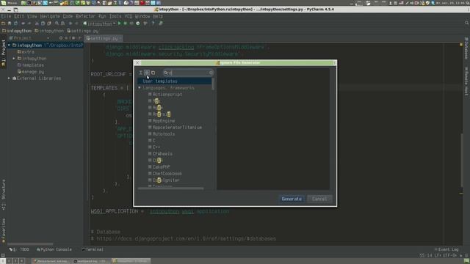Open Project panel gear settings

coord(73,38)
